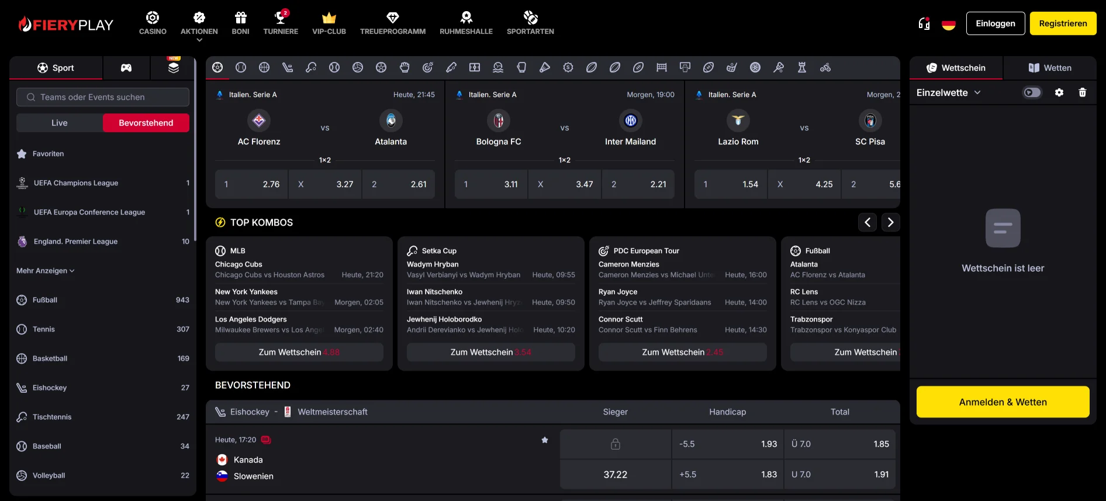The width and height of the screenshot is (1106, 501).
Task: Bet on AC Florenz win at 2.76
Action: click(x=252, y=184)
